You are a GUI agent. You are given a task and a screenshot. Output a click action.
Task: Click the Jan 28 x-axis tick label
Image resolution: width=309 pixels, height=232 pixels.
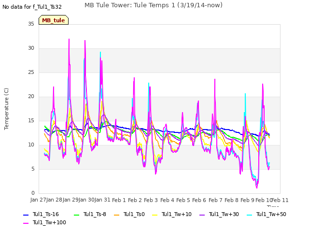coord(54,200)
